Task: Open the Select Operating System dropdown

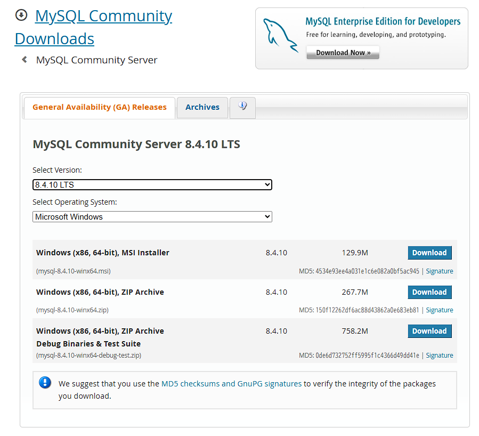Action: click(x=152, y=216)
